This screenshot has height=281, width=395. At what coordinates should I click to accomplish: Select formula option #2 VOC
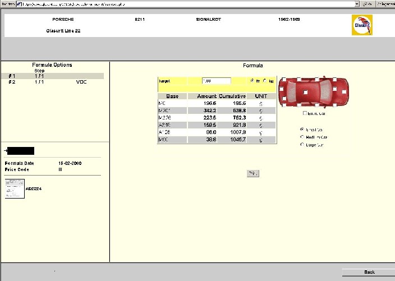(x=52, y=82)
